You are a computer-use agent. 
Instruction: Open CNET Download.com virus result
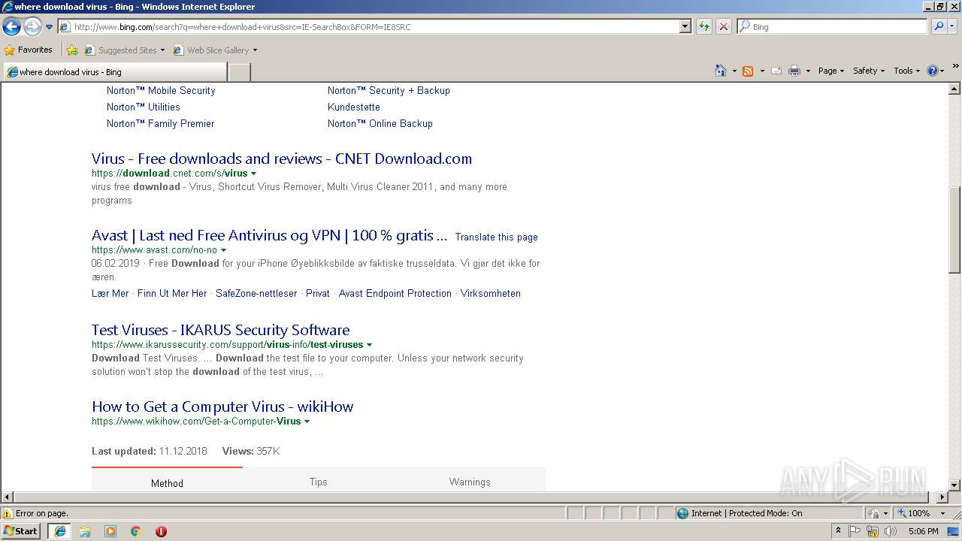(282, 159)
